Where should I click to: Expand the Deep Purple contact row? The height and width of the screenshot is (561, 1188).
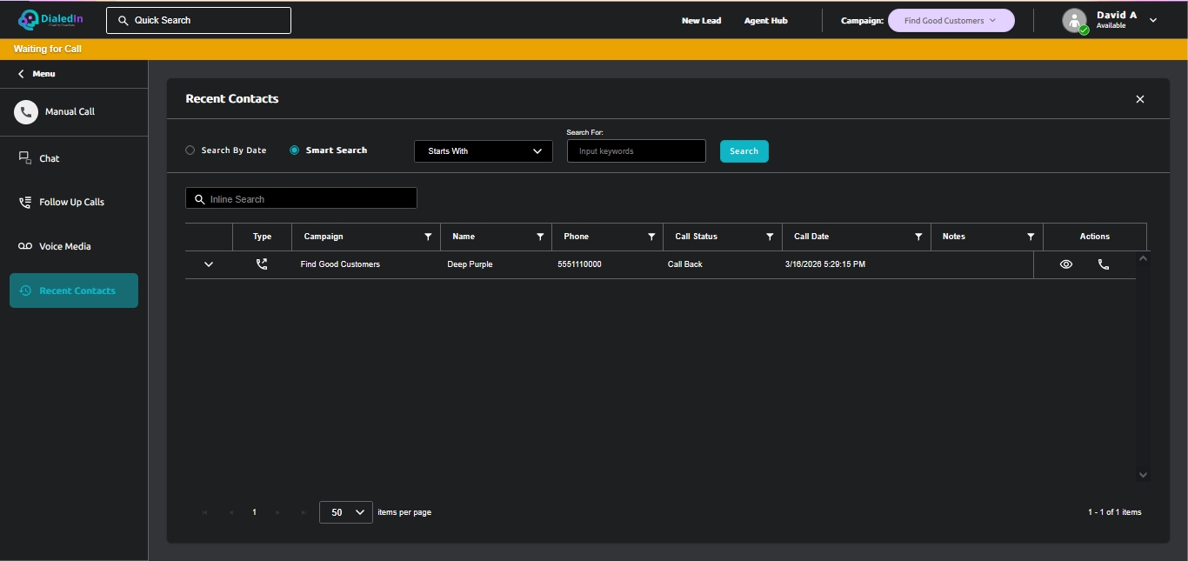point(209,264)
